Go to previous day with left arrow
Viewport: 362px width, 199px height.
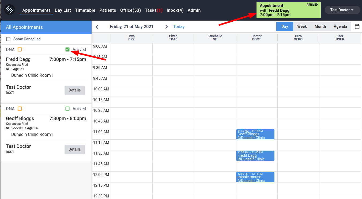tap(97, 27)
